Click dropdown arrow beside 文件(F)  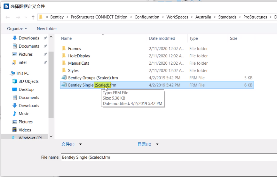coord(80,144)
